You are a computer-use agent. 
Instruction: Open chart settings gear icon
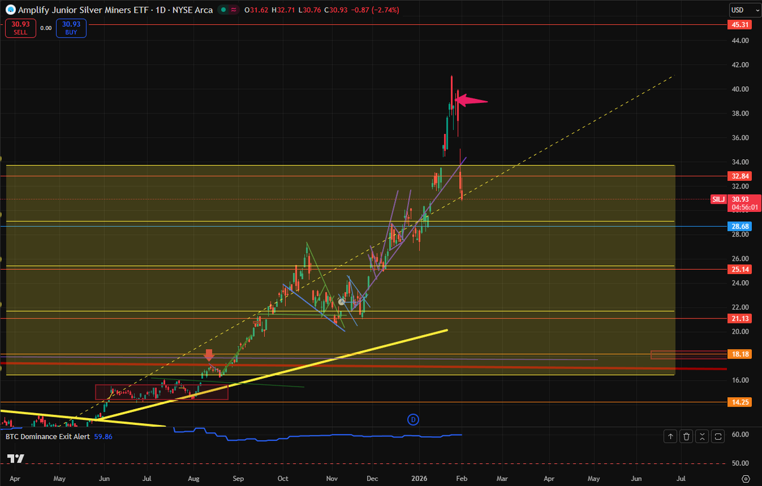pos(745,480)
